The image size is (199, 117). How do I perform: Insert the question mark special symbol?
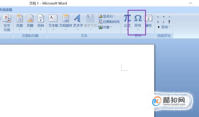pyautogui.click(x=169, y=22)
